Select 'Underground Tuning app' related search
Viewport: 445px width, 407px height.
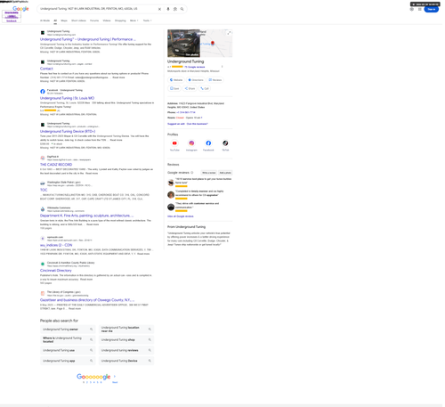tap(68, 361)
